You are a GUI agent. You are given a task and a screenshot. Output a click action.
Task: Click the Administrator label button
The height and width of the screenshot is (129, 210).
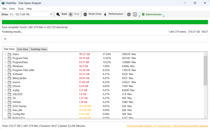click(x=154, y=14)
